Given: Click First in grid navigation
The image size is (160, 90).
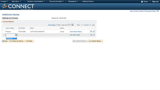Looking at the screenshot, I should click(78, 25).
